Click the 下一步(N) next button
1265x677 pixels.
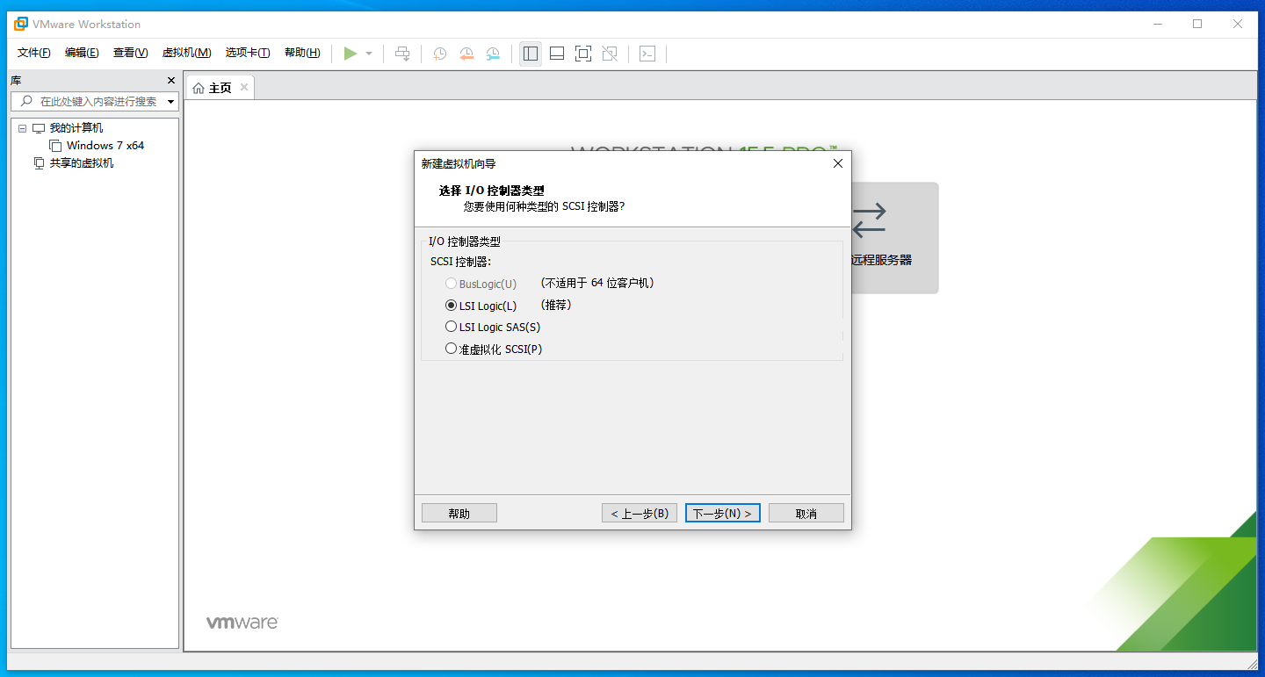tap(723, 513)
